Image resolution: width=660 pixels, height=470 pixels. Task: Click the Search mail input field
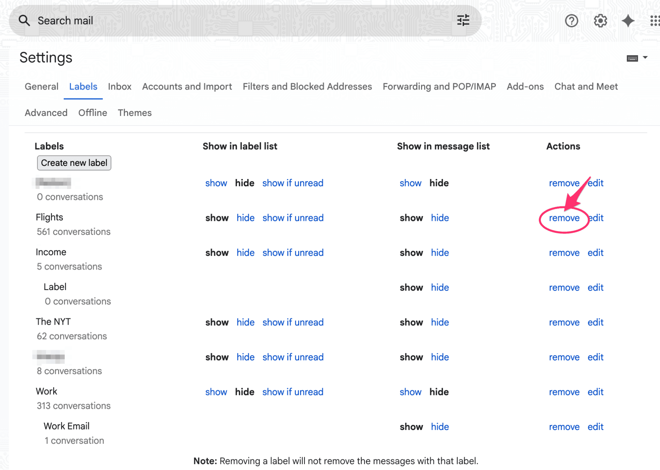point(132,20)
